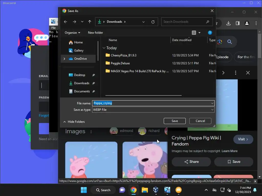The image size is (262, 196).
Task: Switch to Chrome in taskbar
Action: [x=133, y=190]
